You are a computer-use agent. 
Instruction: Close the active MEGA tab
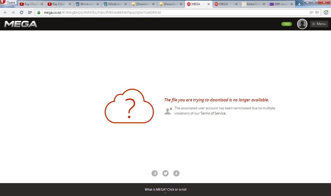click(209, 4)
